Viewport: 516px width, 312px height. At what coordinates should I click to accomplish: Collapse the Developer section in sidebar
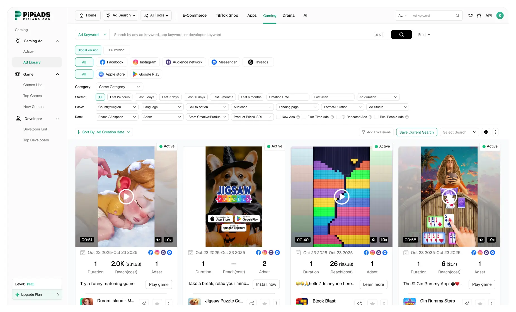point(57,119)
